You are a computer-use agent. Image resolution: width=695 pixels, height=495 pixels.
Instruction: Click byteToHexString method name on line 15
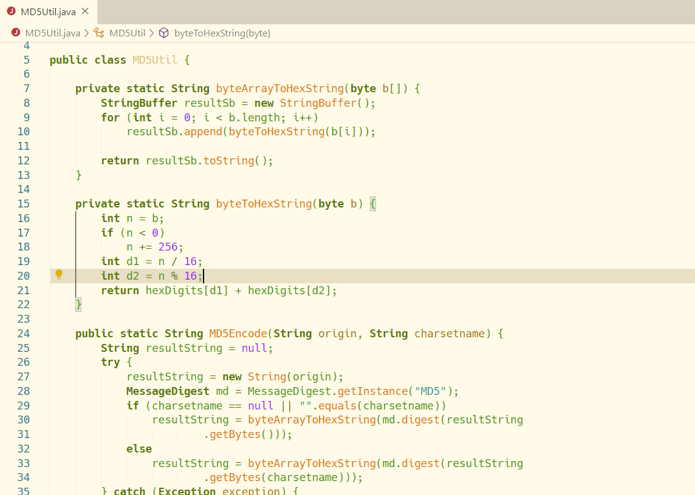(264, 204)
